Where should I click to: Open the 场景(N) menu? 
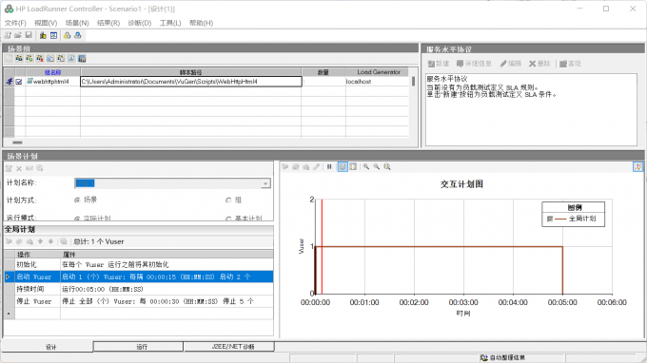77,23
